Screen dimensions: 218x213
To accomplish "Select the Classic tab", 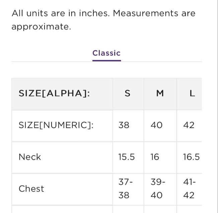I will tap(106, 53).
